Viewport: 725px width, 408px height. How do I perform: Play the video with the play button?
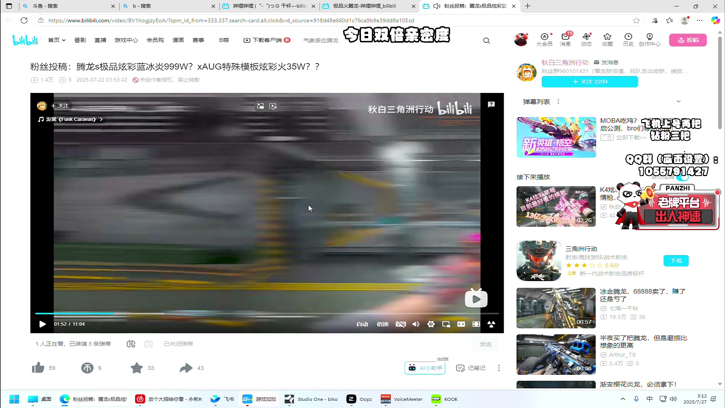click(x=42, y=324)
